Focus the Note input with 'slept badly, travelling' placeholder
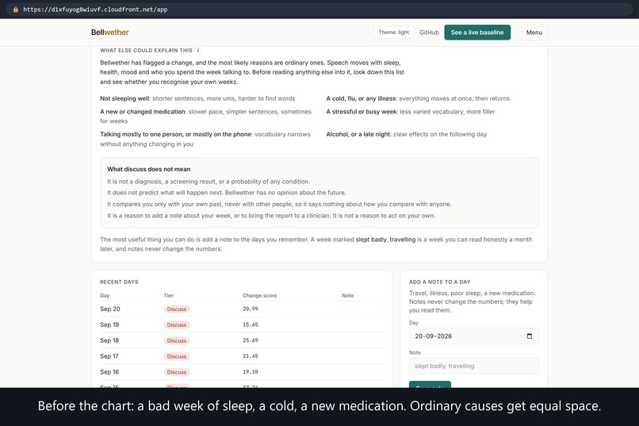 coord(473,366)
